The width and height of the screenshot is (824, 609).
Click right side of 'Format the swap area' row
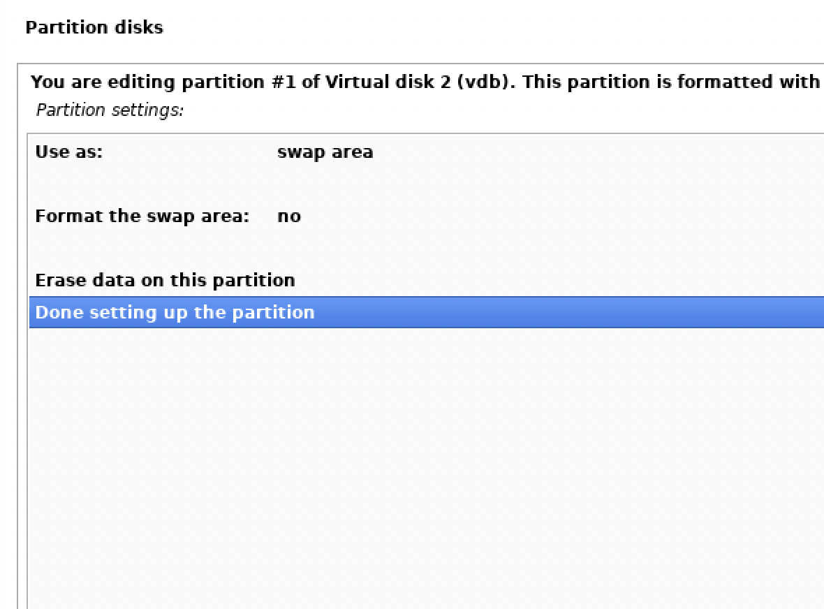[x=698, y=216]
